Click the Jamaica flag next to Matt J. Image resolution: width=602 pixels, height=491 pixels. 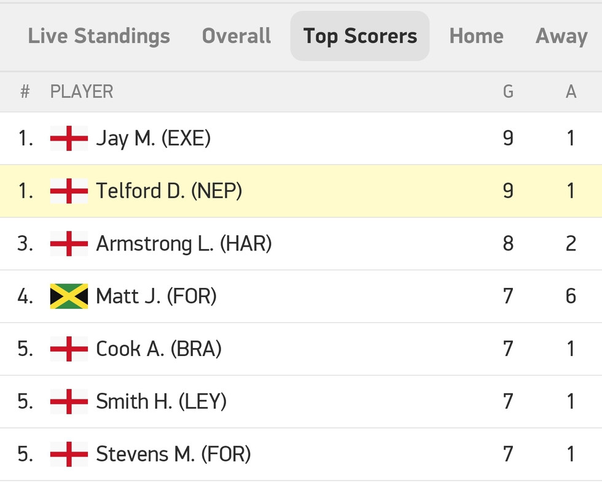pos(69,296)
